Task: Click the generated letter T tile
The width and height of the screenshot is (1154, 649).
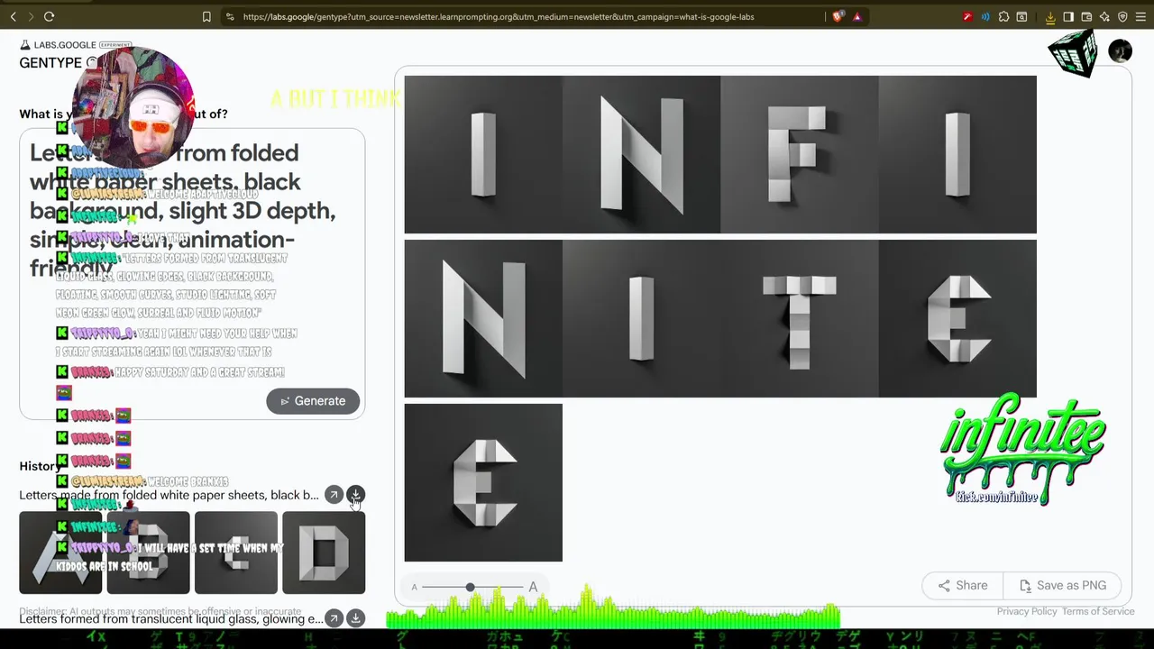Action: point(800,318)
